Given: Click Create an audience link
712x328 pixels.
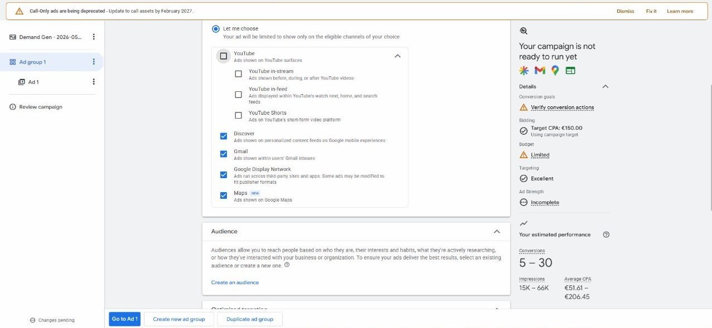Looking at the screenshot, I should tap(235, 282).
